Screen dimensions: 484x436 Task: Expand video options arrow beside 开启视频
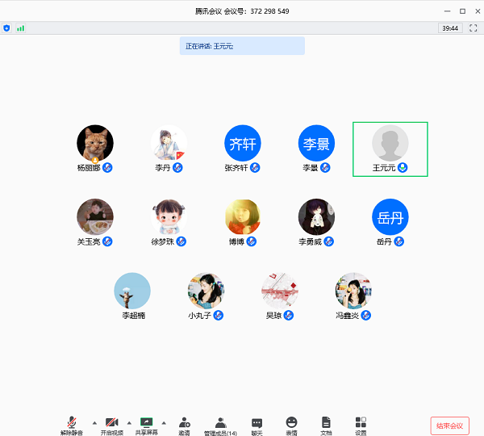(x=128, y=421)
